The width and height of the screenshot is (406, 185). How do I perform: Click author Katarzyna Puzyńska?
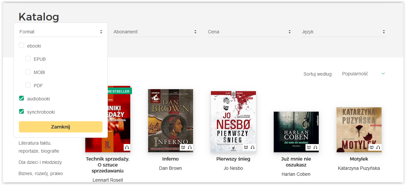click(x=359, y=168)
